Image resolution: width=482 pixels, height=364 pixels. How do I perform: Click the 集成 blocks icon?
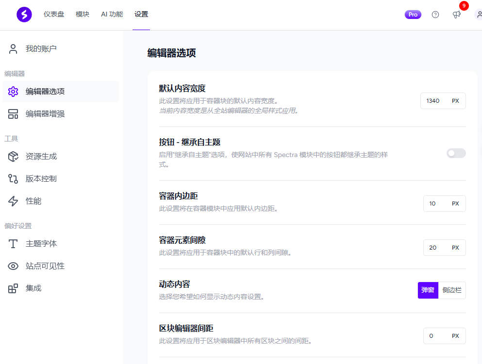point(13,288)
